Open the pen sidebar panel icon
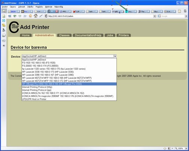Screen dimensions: 189x151 pos(4,30)
